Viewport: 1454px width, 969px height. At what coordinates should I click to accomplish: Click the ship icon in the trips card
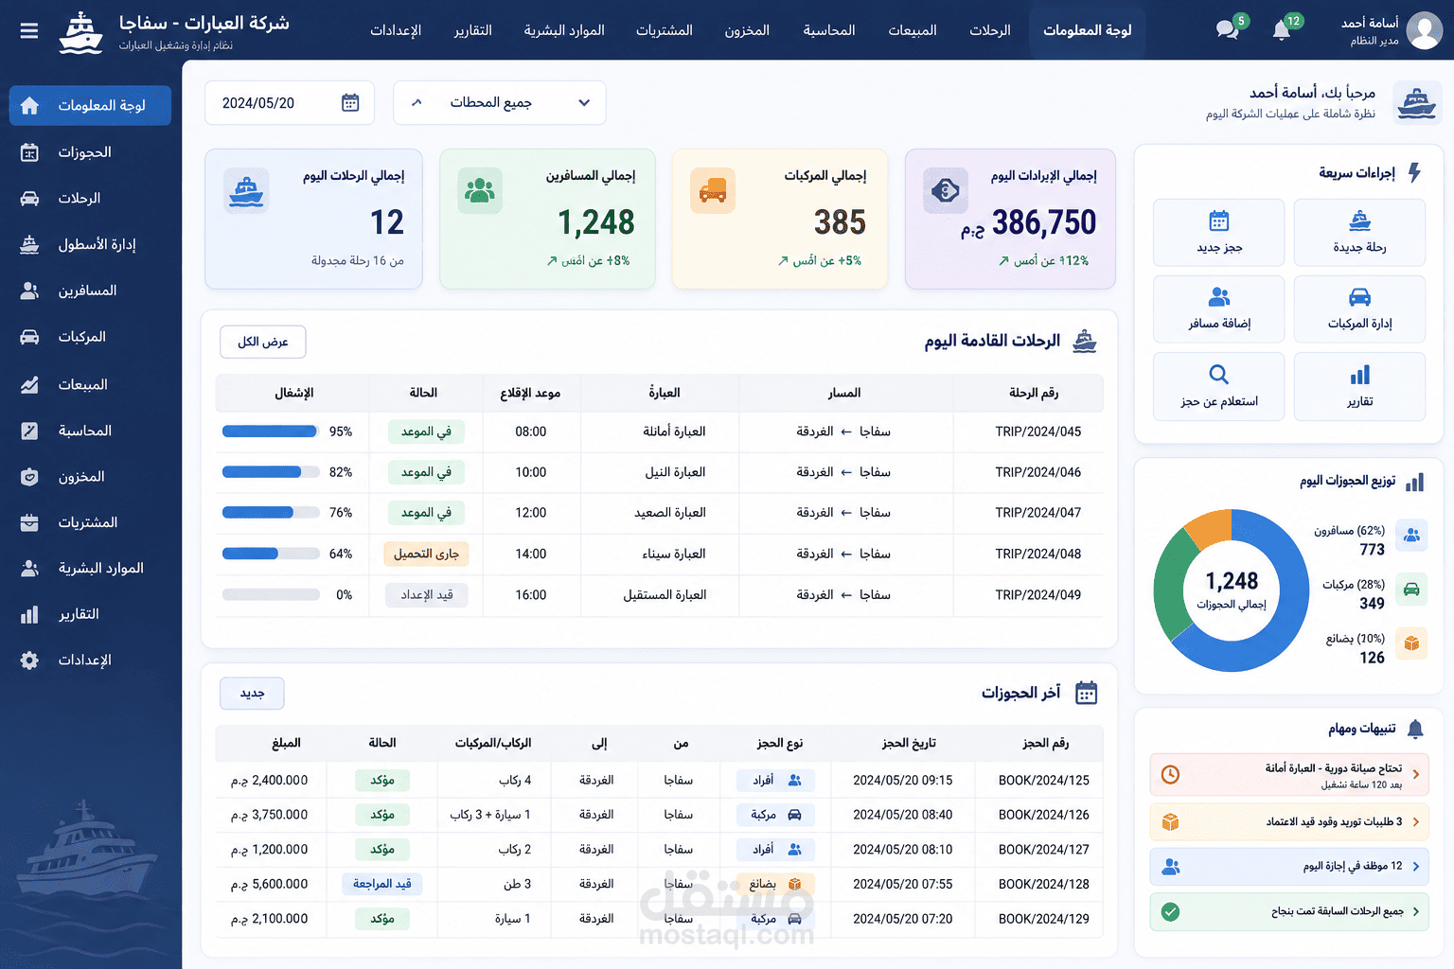pos(246,191)
